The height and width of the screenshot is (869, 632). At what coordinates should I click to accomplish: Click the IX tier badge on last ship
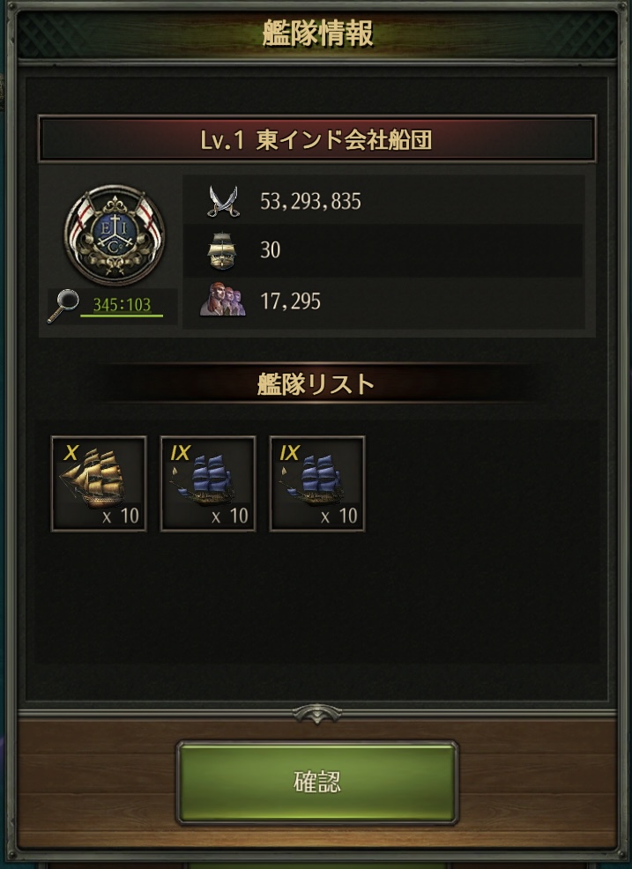[x=289, y=453]
